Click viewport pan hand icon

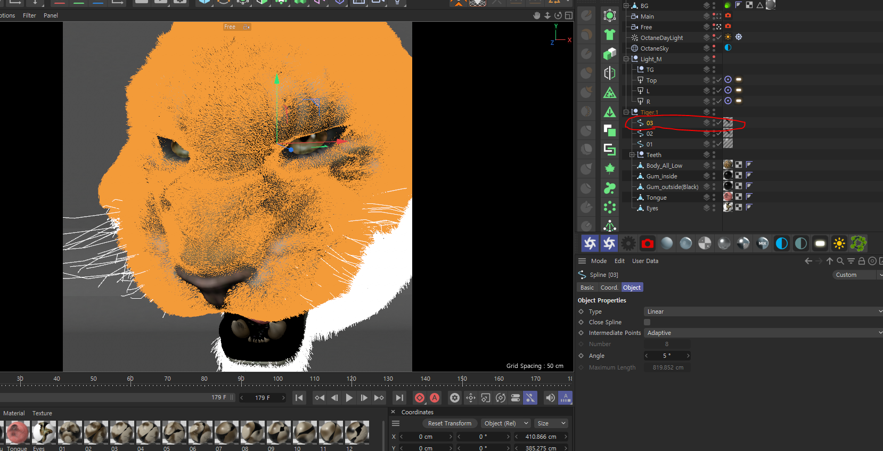click(x=537, y=15)
